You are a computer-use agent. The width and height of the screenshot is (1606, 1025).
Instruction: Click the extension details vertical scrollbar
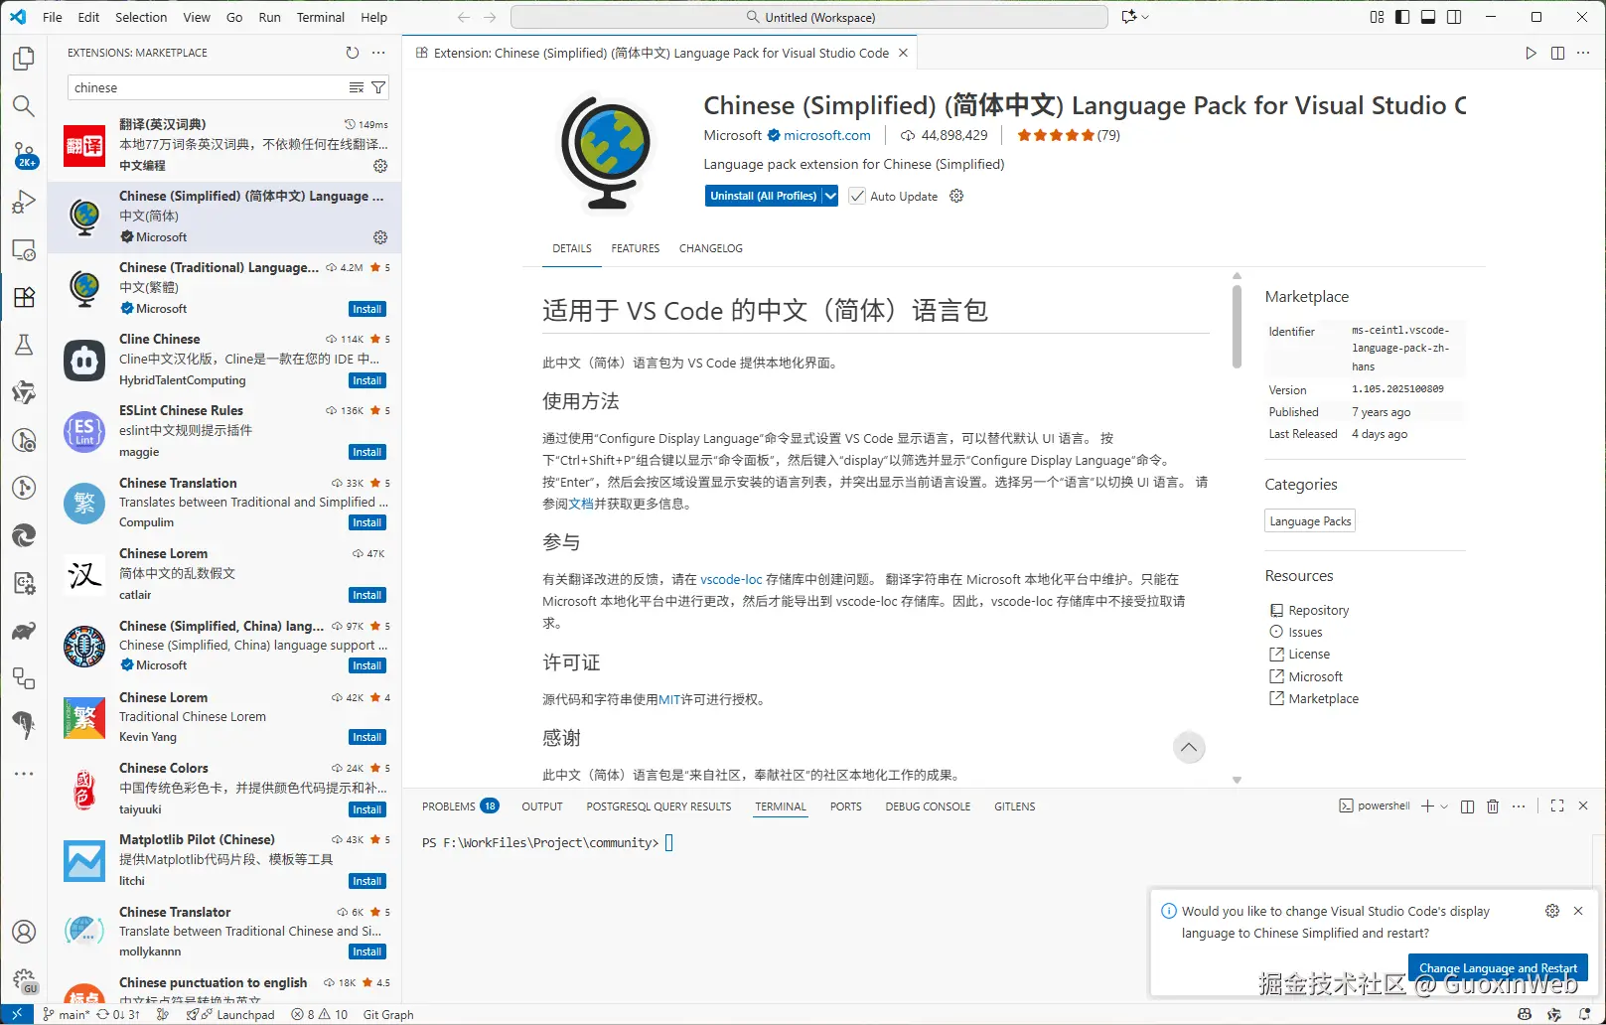[x=1237, y=327]
